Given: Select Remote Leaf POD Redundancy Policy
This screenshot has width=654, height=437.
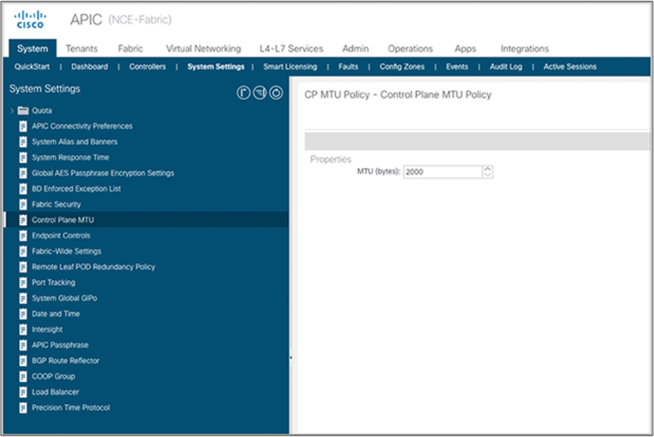Looking at the screenshot, I should pos(94,267).
